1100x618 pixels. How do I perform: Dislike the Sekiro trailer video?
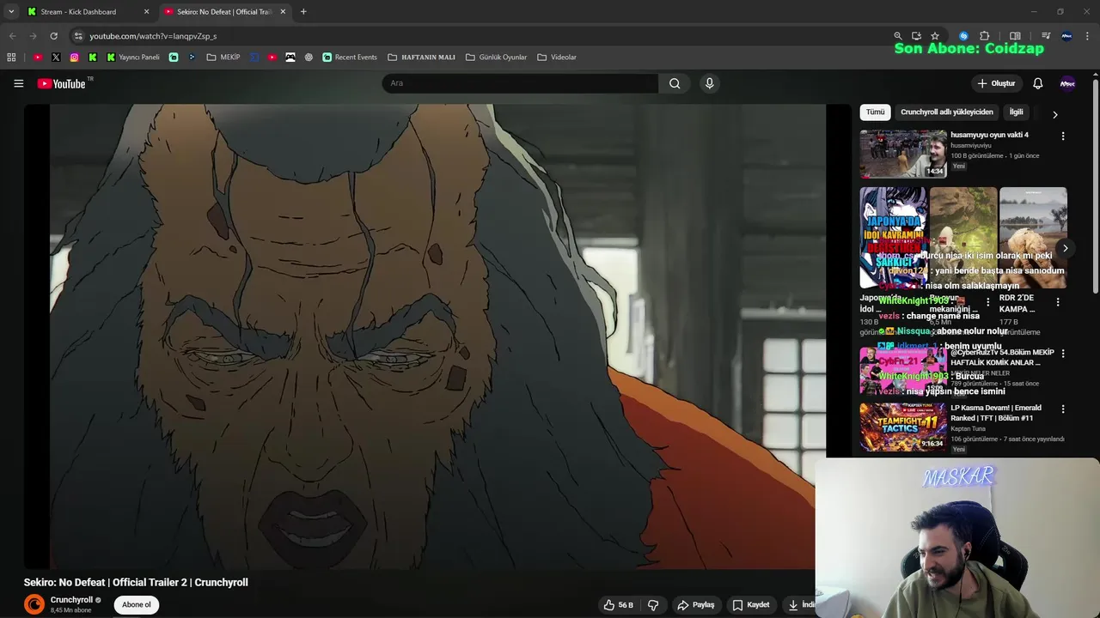(x=653, y=604)
